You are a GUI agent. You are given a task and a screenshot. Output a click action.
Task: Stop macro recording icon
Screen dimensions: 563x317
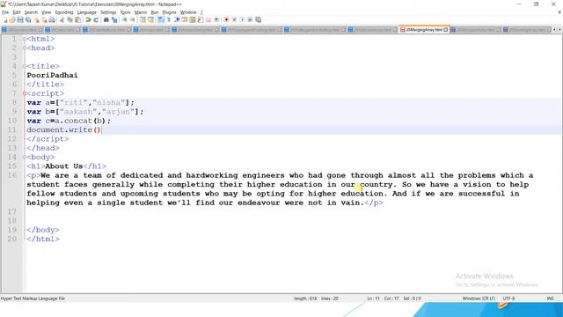234,19
